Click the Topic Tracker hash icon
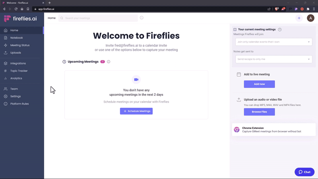The image size is (318, 179). coord(6,71)
